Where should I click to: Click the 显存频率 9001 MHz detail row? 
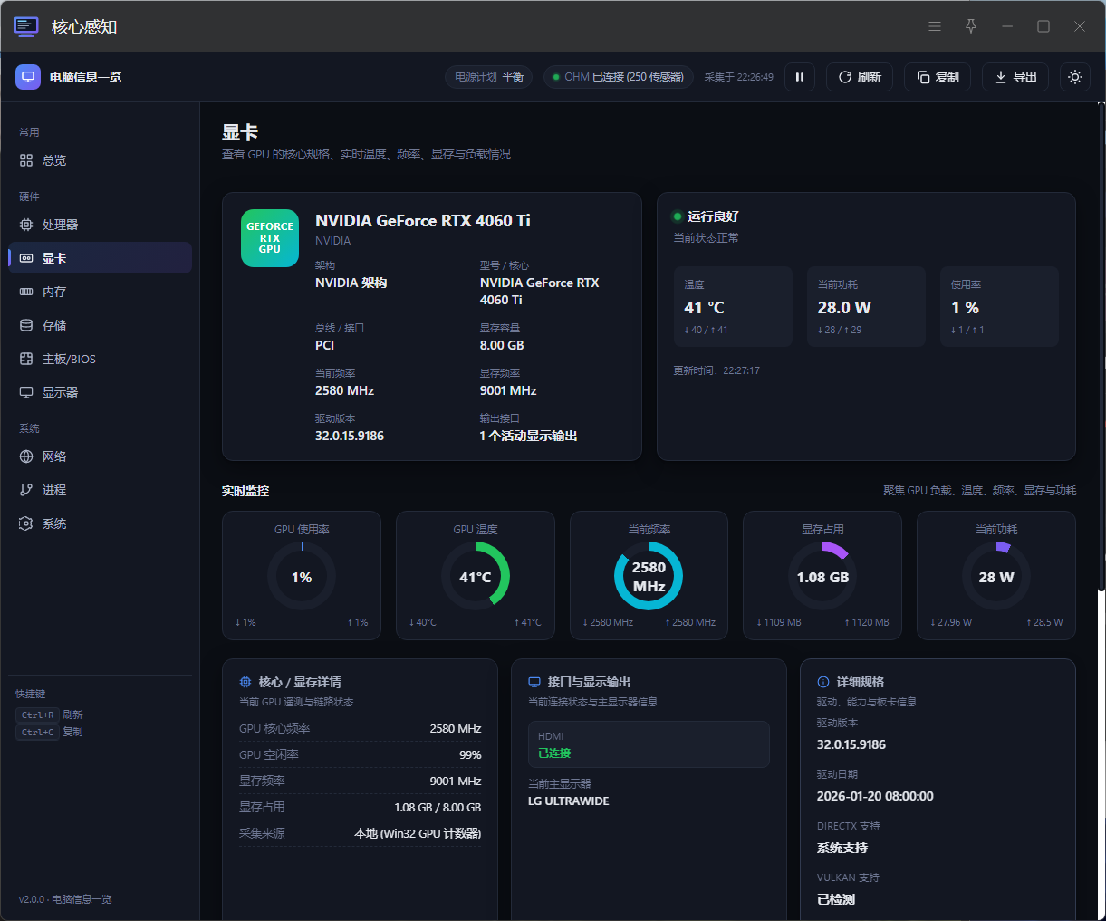(360, 781)
